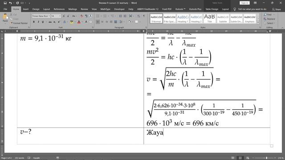Open Borders dropdown arrow
The height and width of the screenshot is (160, 285).
[140, 22]
